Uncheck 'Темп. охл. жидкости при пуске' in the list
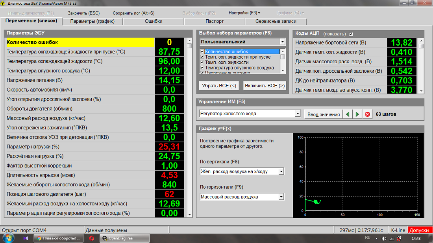The width and height of the screenshot is (433, 243). (202, 57)
